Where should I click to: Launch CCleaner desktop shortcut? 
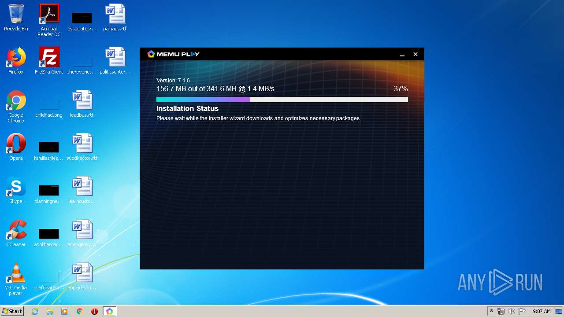coord(16,233)
